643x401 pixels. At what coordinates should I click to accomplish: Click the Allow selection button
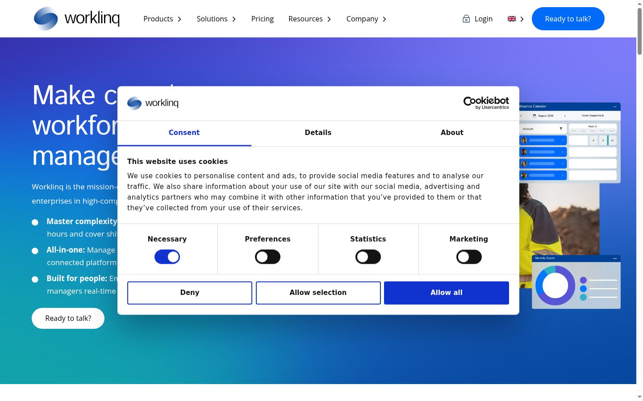click(x=318, y=293)
